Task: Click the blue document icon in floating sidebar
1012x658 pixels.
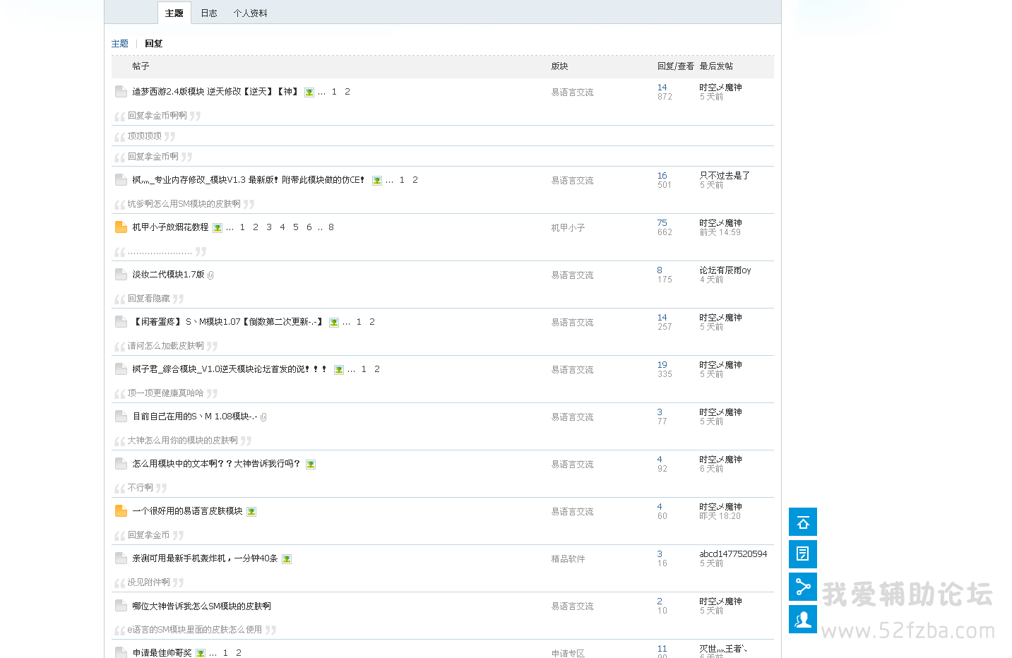Action: click(803, 554)
